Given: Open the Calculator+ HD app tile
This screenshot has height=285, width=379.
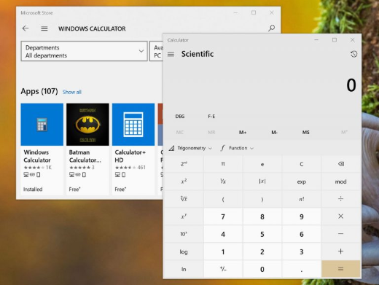Looking at the screenshot, I should tap(133, 149).
